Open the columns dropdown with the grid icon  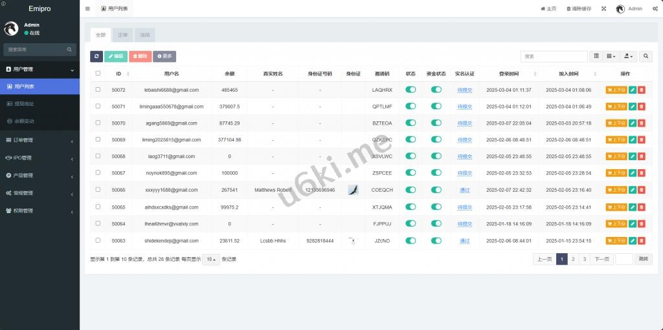pos(611,57)
